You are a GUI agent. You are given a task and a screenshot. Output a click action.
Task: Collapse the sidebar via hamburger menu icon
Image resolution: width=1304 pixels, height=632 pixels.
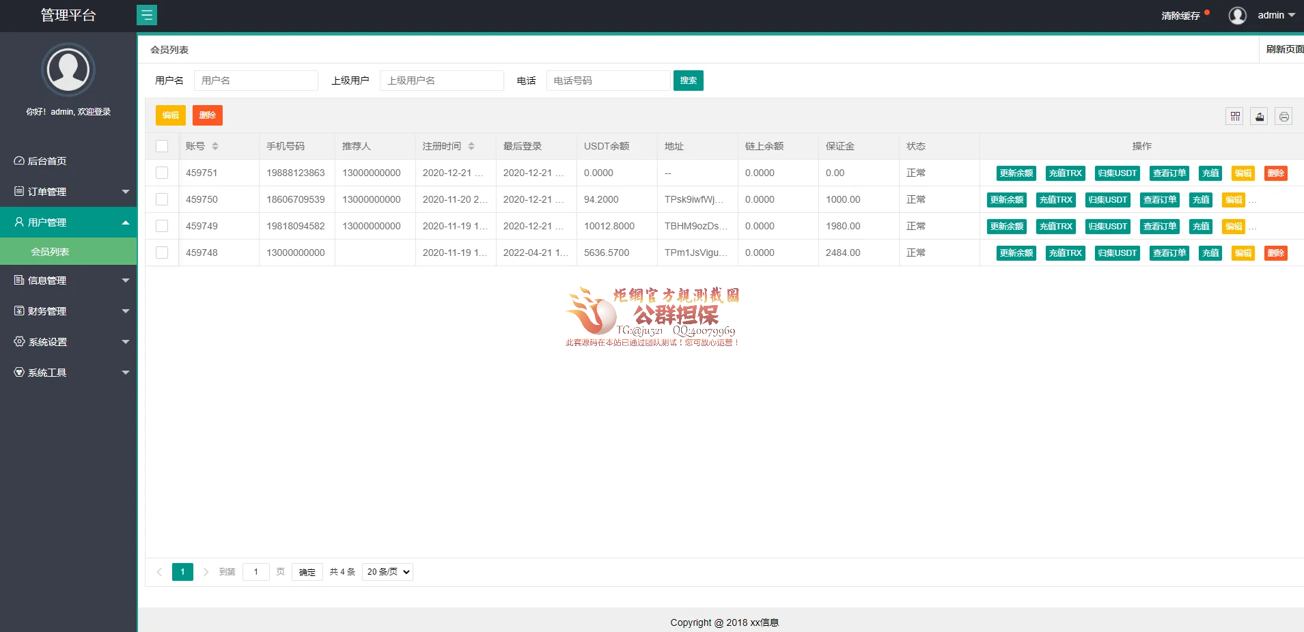148,15
